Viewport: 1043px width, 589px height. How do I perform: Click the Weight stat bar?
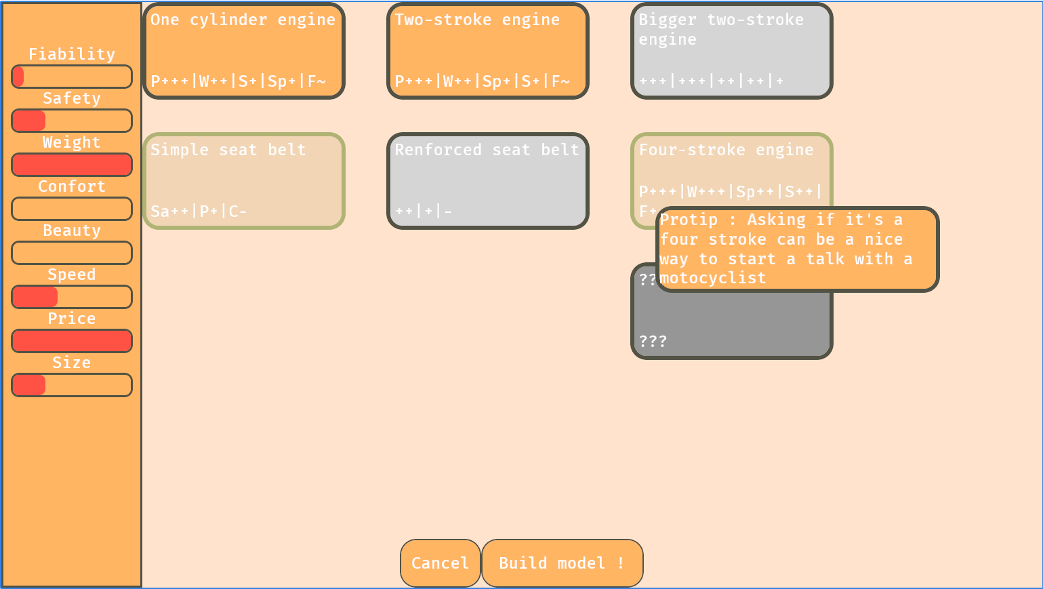click(72, 165)
